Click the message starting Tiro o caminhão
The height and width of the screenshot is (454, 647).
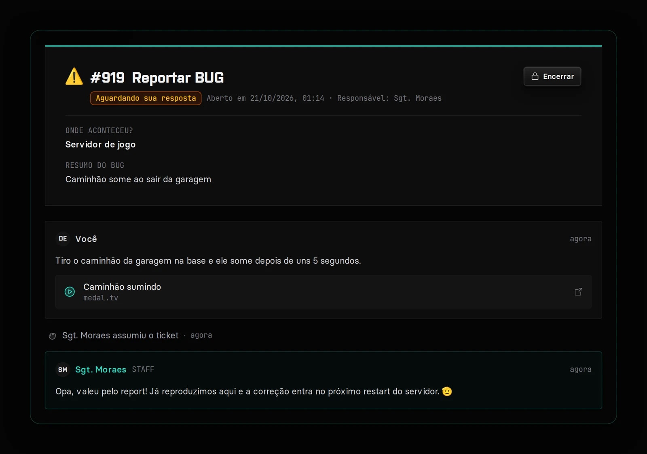coord(208,261)
